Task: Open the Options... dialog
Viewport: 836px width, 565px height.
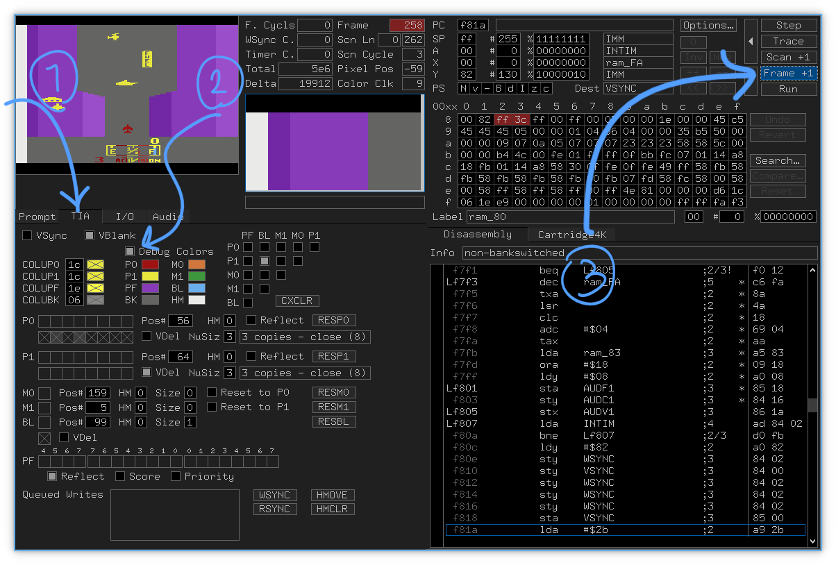Action: click(708, 25)
